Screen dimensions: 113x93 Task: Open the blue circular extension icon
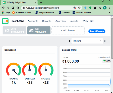[x=85, y=8]
